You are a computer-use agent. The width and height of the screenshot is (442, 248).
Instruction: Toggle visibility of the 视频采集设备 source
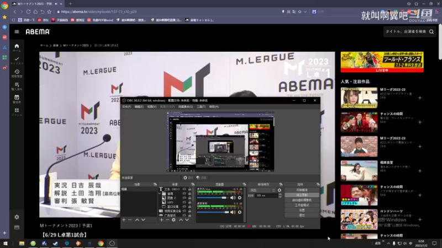click(185, 211)
